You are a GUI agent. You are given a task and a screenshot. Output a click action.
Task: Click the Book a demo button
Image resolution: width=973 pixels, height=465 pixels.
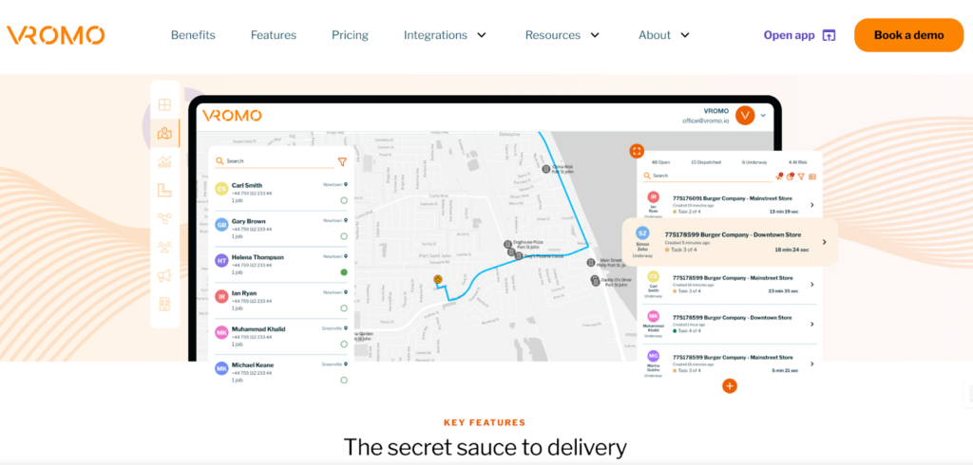908,35
